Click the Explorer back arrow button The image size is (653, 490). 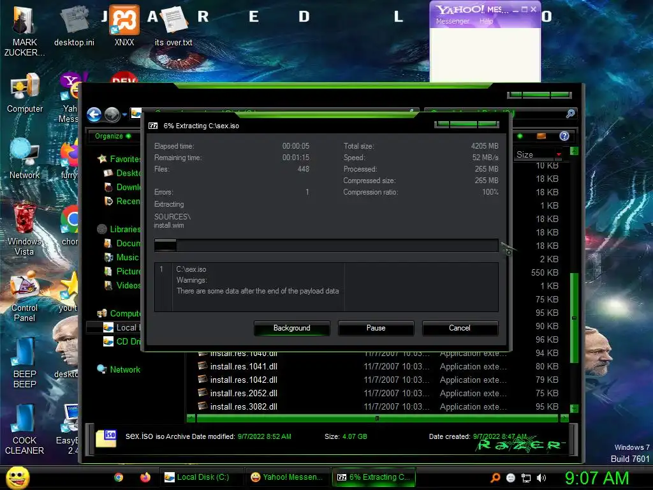click(94, 115)
